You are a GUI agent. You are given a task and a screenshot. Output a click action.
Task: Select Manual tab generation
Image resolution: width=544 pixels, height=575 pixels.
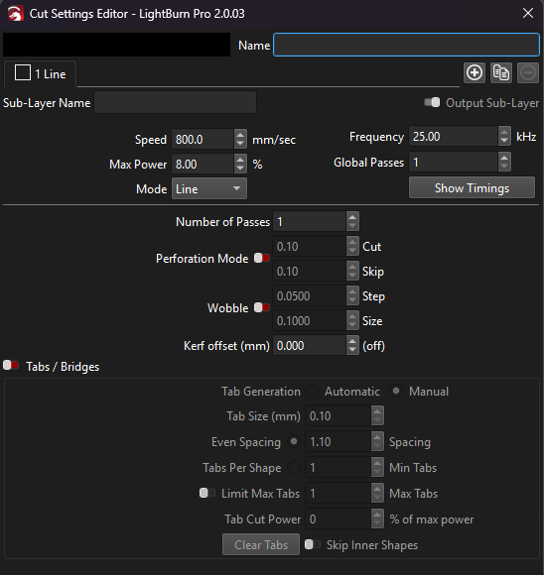396,391
